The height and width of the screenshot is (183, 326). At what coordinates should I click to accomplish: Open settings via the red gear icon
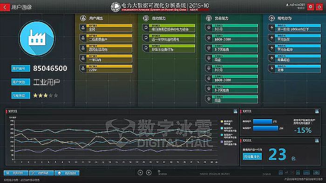(x=311, y=7)
